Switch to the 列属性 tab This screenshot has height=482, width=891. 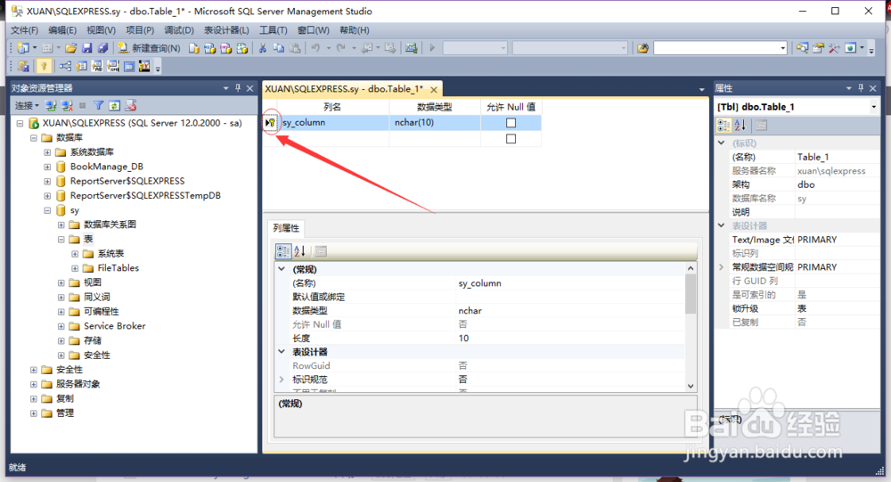[x=286, y=228]
